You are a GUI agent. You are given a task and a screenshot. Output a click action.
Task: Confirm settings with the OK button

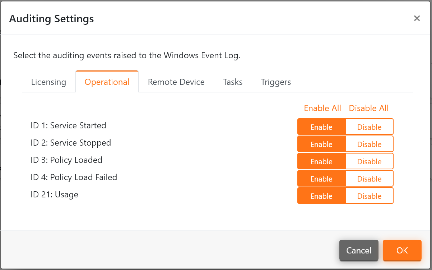coord(402,250)
